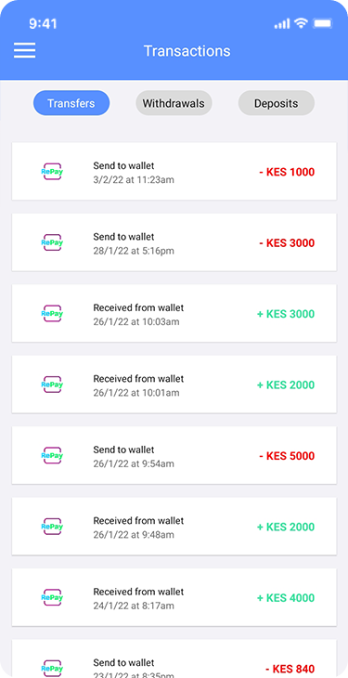Tap RePay logo on 10:01am transaction

(52, 385)
